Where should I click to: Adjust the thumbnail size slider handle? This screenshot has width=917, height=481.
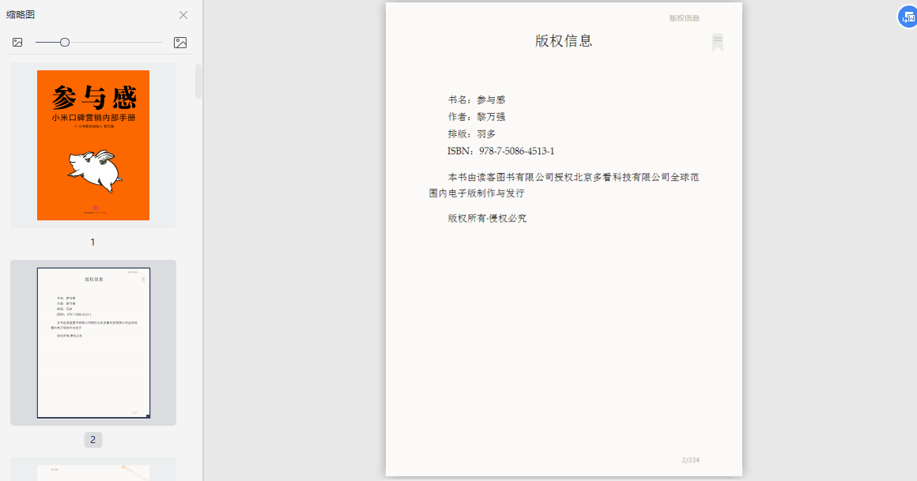pos(65,42)
